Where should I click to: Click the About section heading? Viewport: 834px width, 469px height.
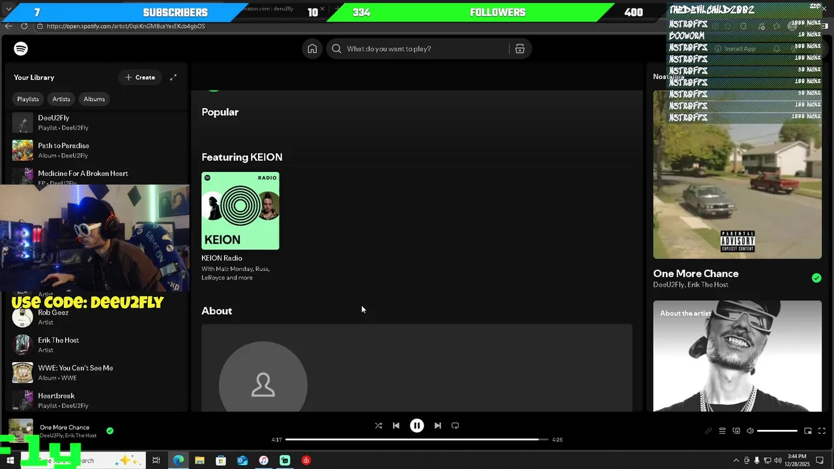[217, 311]
